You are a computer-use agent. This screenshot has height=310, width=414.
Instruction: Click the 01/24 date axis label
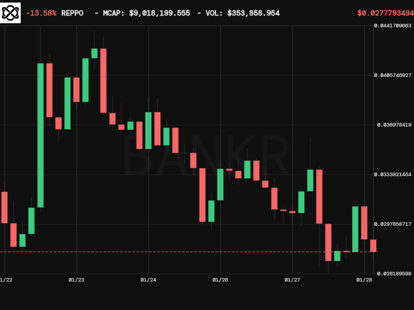[149, 280]
